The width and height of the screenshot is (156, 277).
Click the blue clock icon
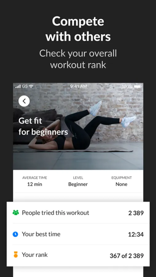15,234
